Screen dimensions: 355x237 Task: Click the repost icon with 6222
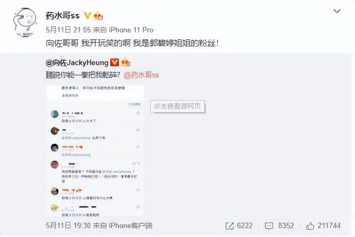pyautogui.click(x=239, y=225)
